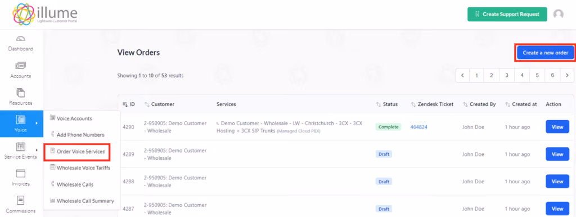Select Order Voice Services menu item
The height and width of the screenshot is (217, 576).
(77, 151)
